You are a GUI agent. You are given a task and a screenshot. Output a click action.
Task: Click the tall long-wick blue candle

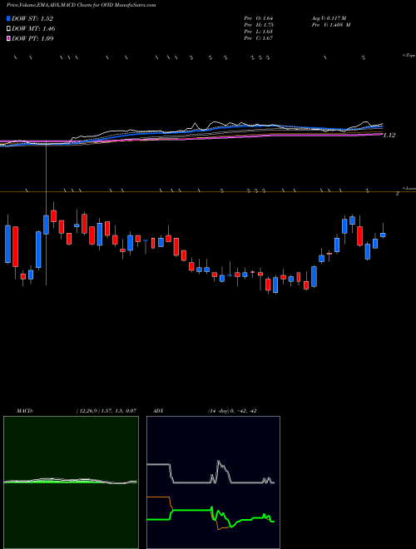(47, 225)
